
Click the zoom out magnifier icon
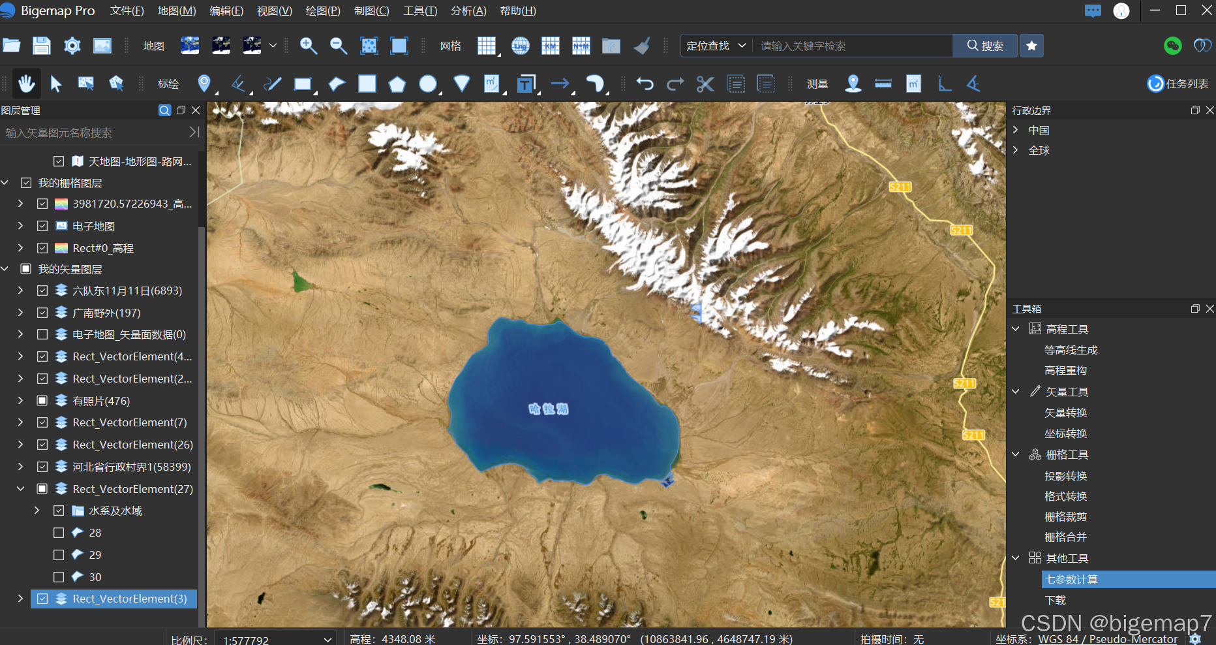[339, 46]
